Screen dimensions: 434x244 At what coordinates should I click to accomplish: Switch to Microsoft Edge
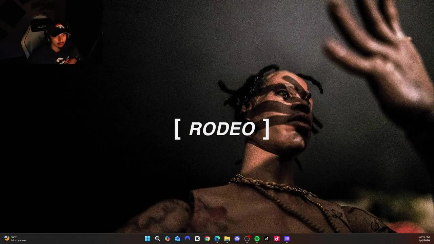coord(217,239)
